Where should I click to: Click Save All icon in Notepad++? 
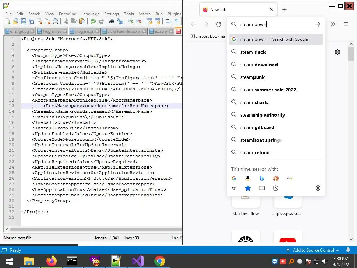[31, 21]
